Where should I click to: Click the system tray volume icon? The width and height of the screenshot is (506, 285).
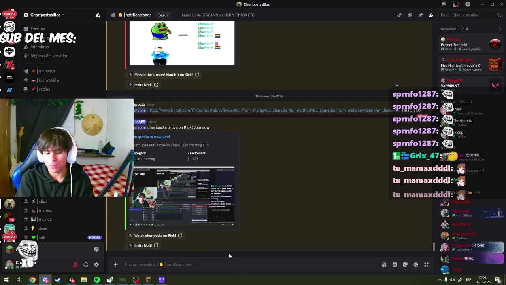[x=453, y=280]
